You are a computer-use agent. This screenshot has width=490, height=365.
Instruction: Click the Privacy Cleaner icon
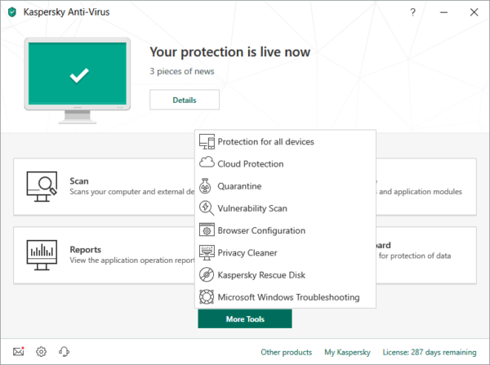207,252
